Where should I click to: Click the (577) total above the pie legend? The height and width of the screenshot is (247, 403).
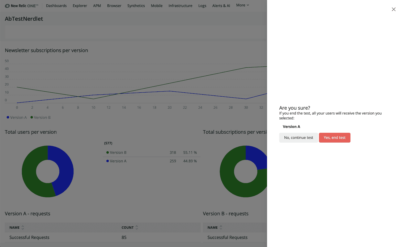[x=108, y=143]
